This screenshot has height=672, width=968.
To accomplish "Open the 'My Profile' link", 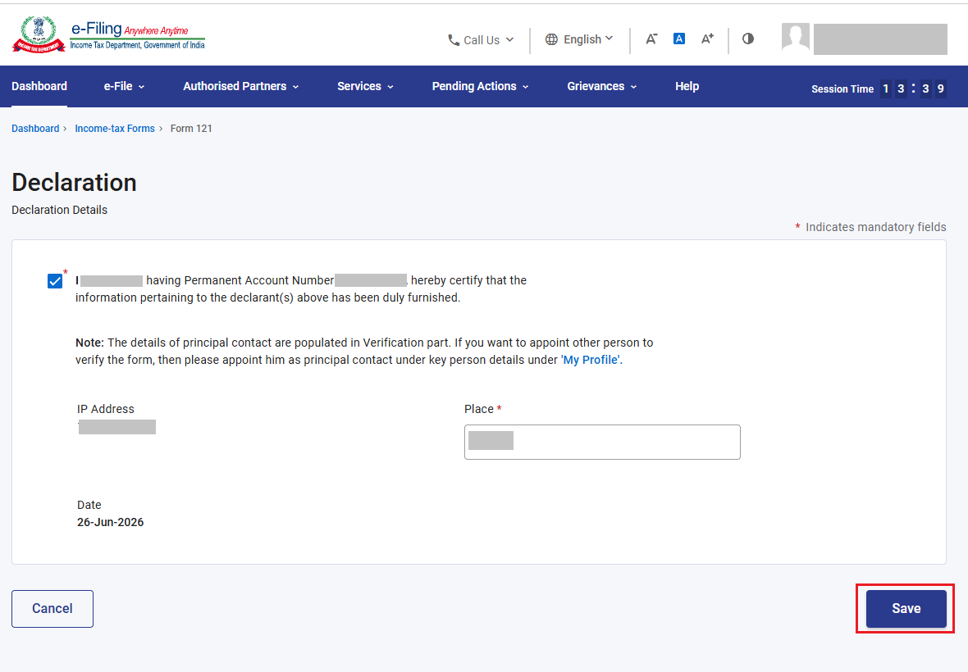I will click(591, 360).
